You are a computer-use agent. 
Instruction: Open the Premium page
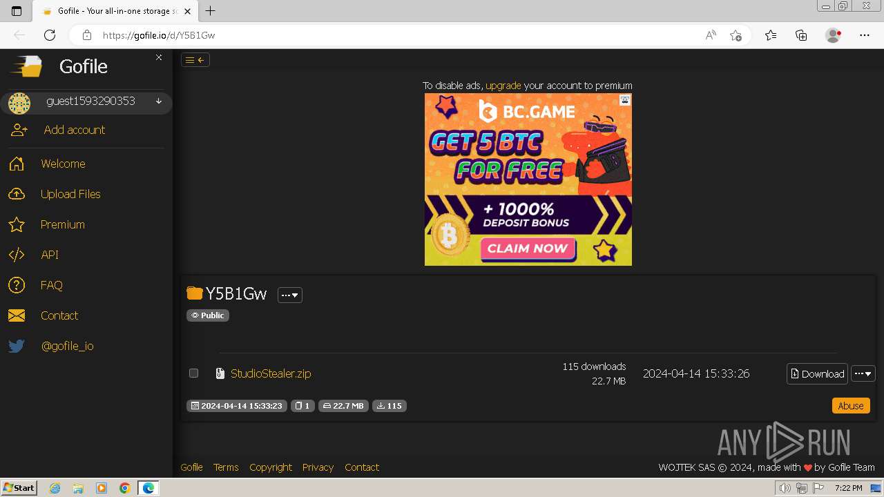tap(63, 224)
